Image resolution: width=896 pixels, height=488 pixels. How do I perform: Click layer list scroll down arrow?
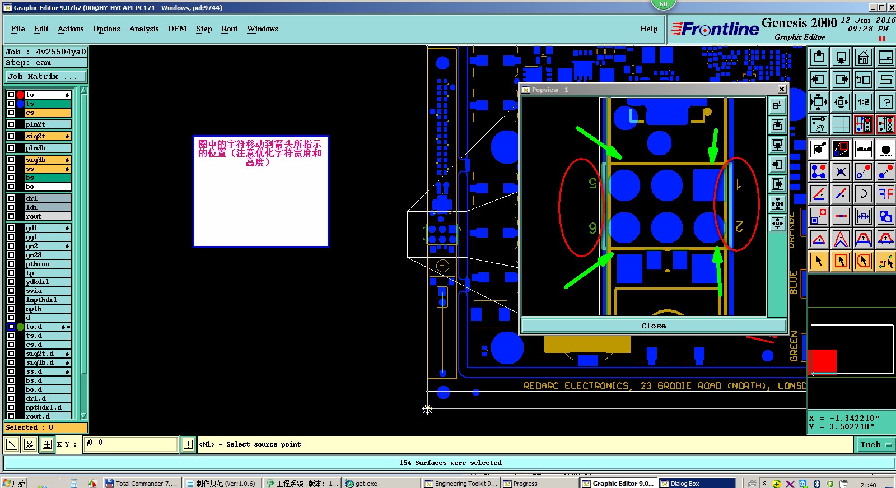[x=83, y=416]
